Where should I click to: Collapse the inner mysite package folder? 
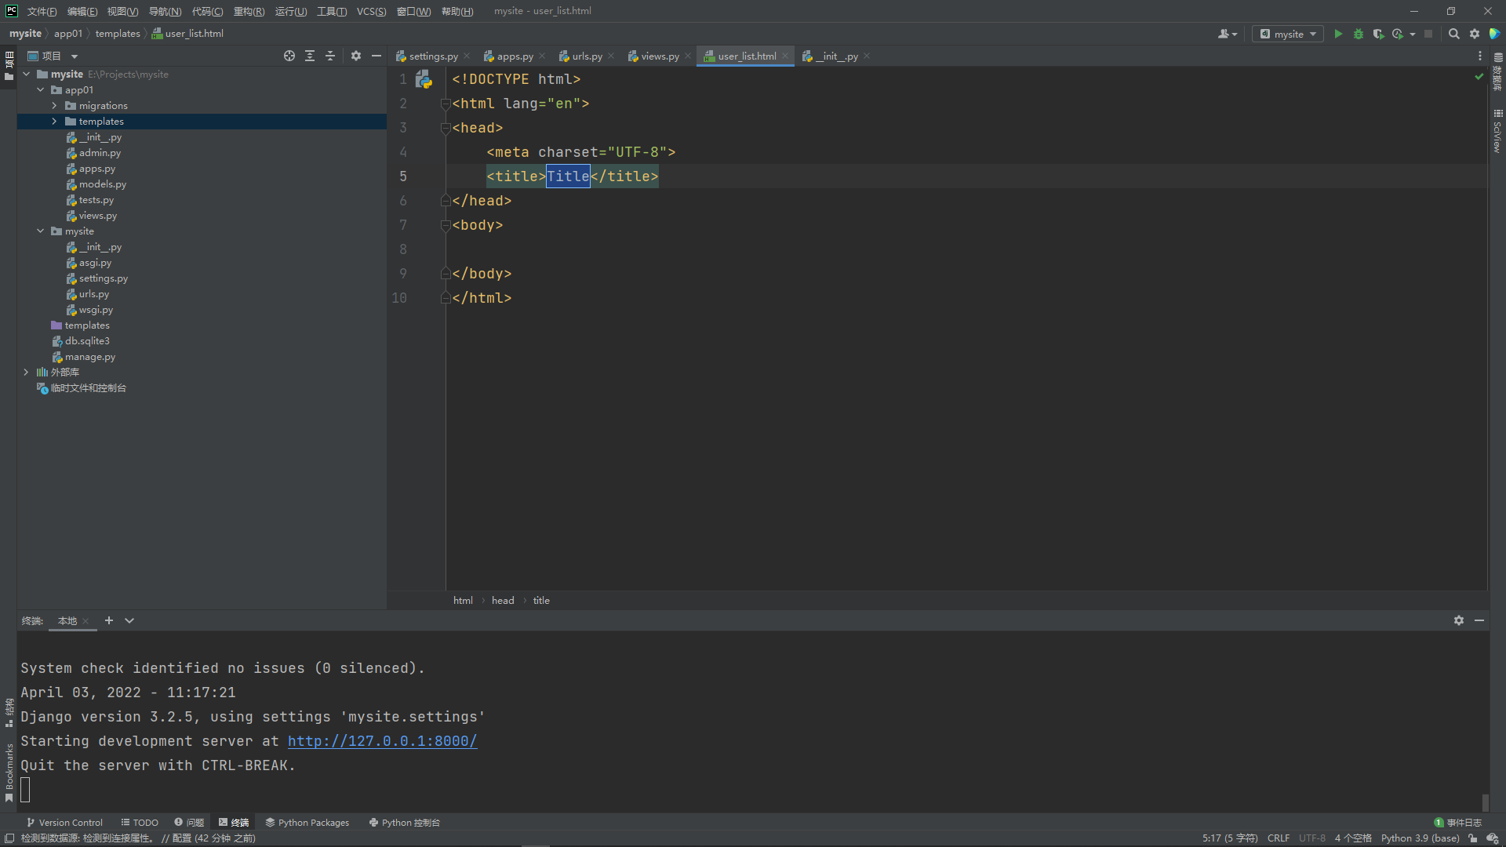pos(41,231)
